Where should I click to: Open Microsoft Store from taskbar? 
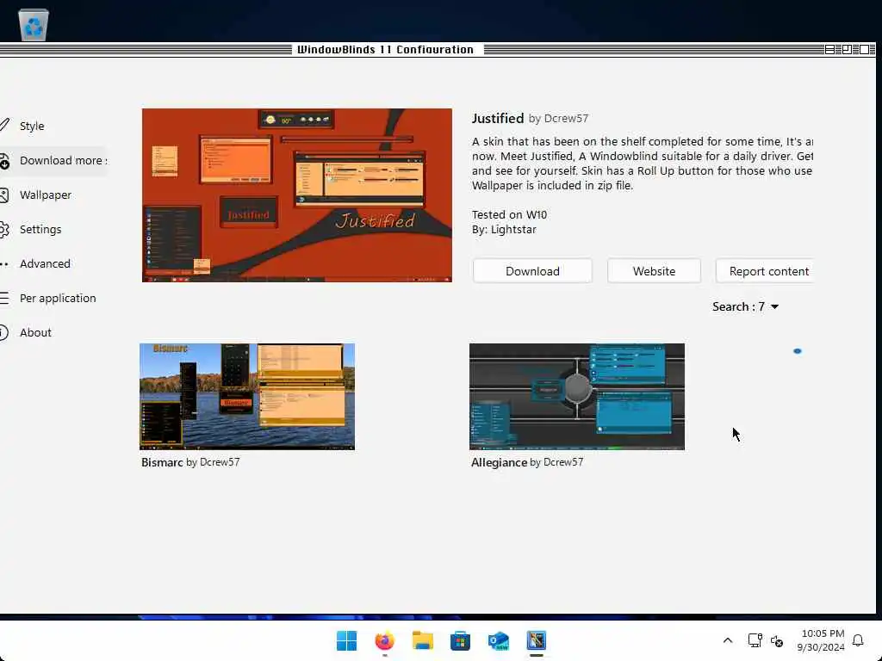click(460, 640)
